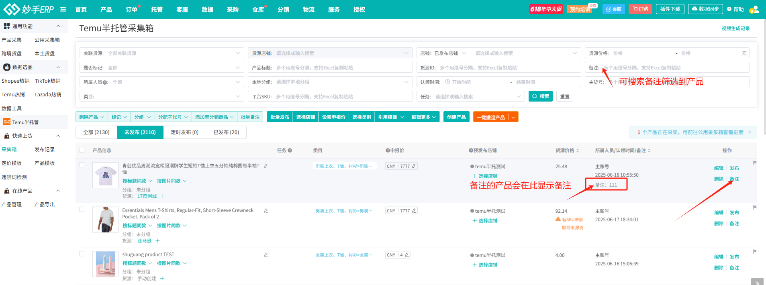Start 数据同步 cloud sync
Image resolution: width=766 pixels, height=285 pixels.
(x=705, y=9)
